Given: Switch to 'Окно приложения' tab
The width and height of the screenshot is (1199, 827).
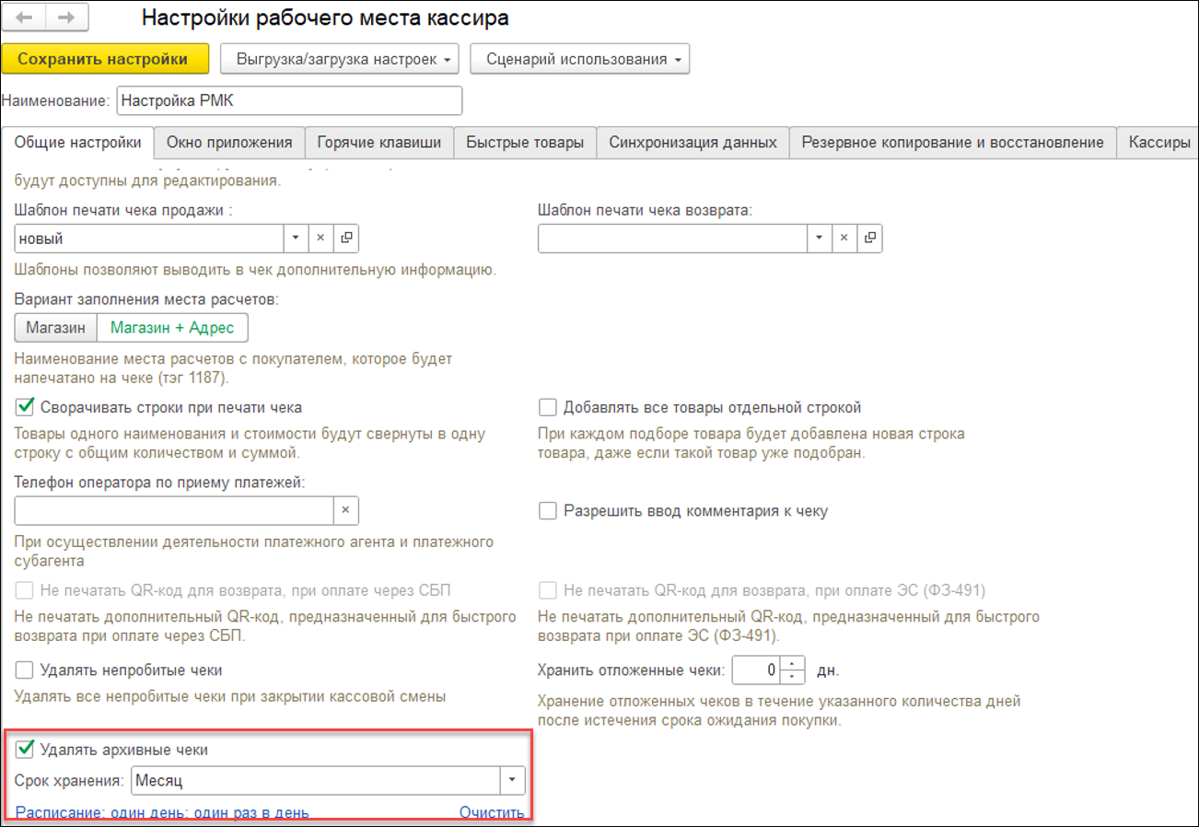Looking at the screenshot, I should click(229, 143).
